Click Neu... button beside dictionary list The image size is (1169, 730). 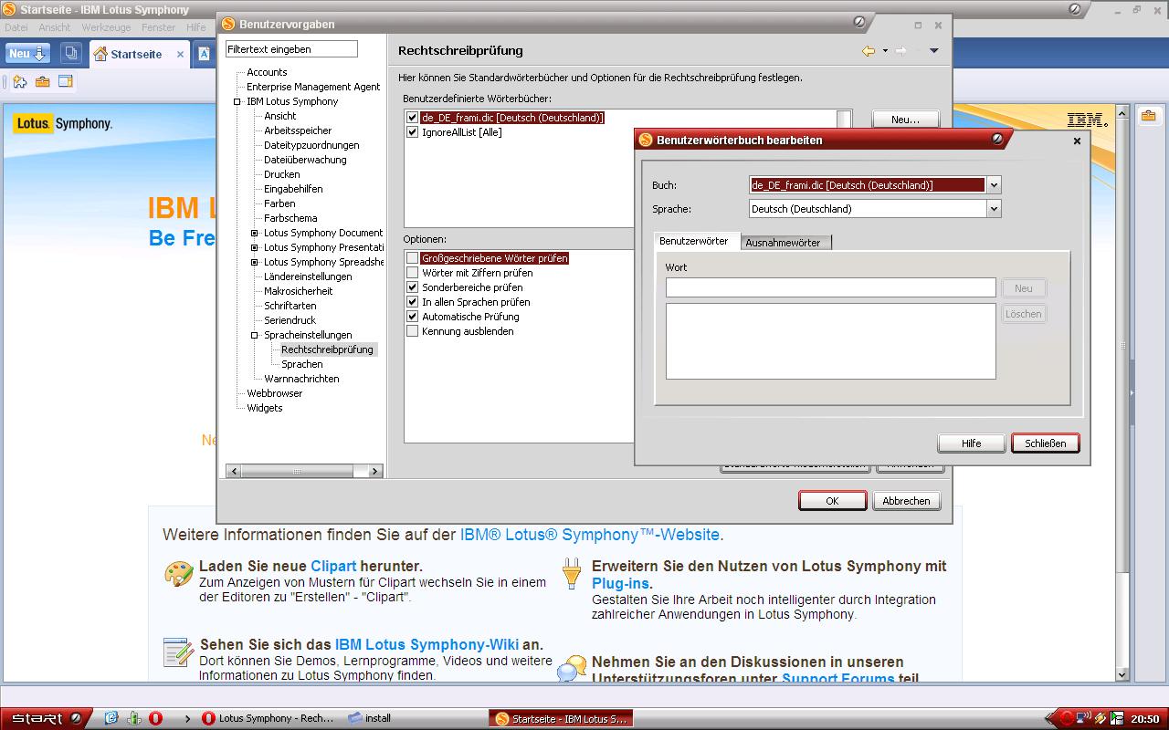[x=905, y=120]
